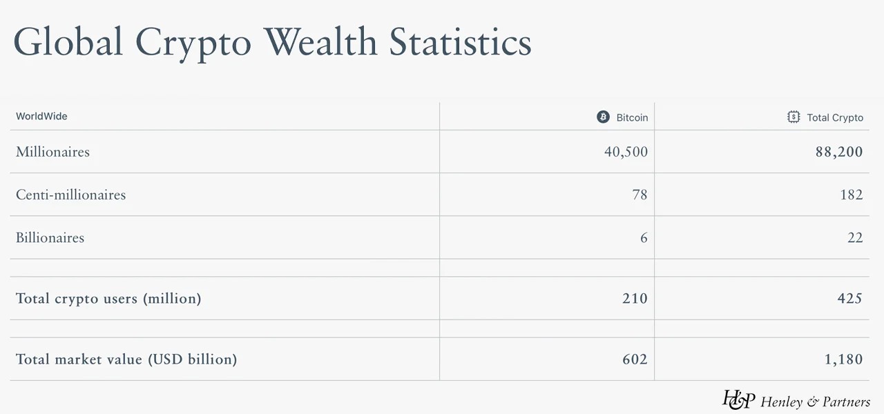The image size is (884, 414).
Task: Click the 40,500 Bitcoin millionaires value
Action: 626,152
